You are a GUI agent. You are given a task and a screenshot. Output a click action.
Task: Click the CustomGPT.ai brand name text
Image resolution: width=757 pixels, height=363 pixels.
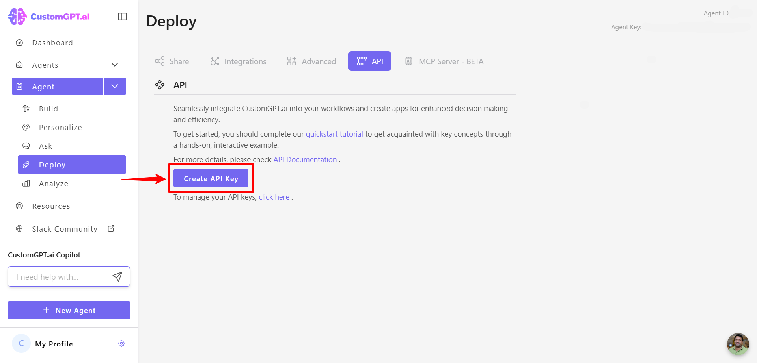[x=60, y=17]
